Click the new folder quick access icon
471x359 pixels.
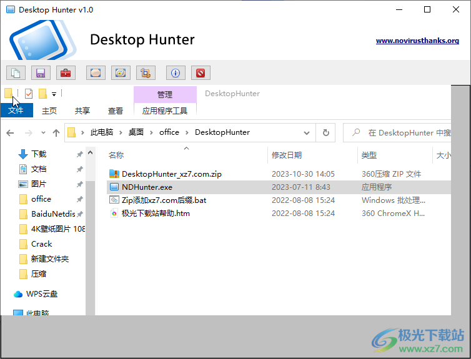42,94
